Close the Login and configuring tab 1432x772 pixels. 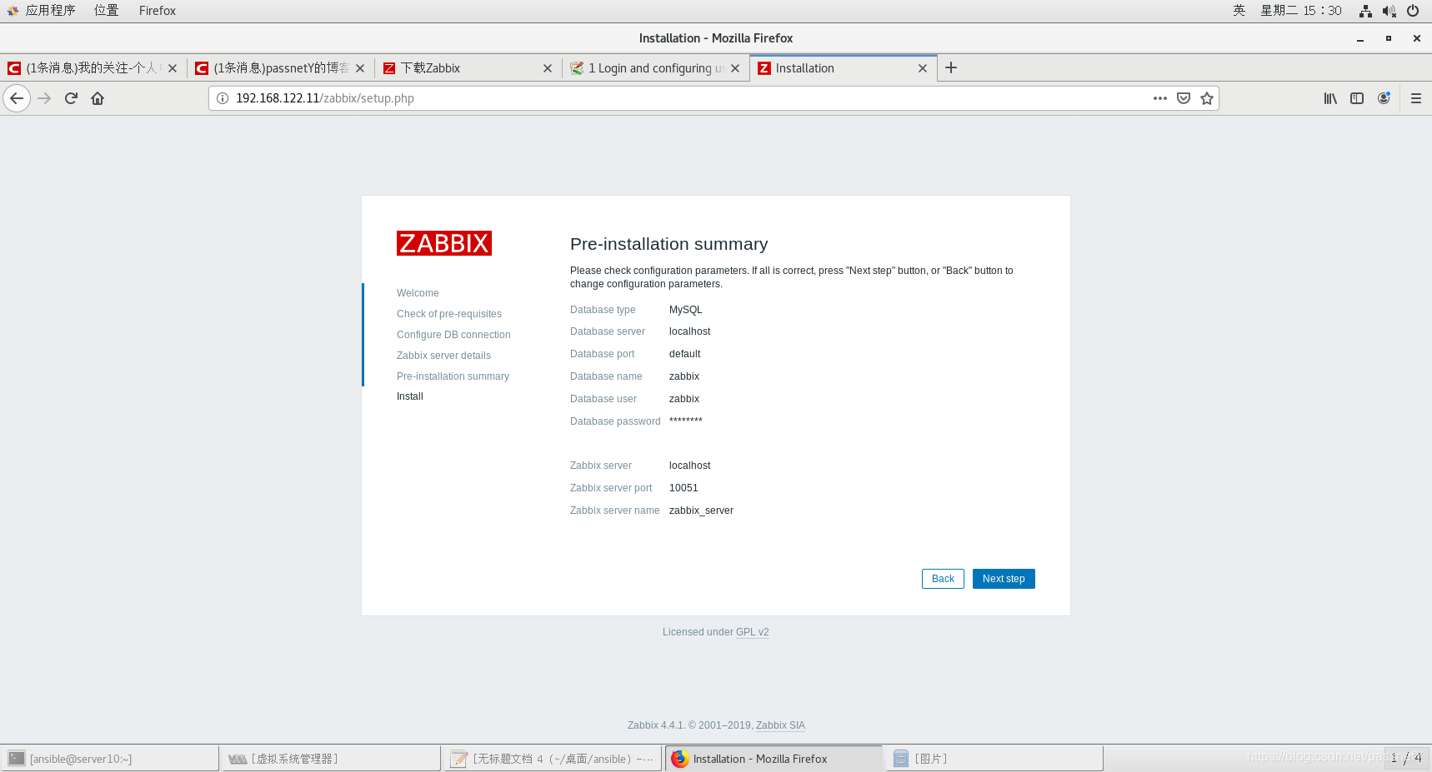click(735, 68)
